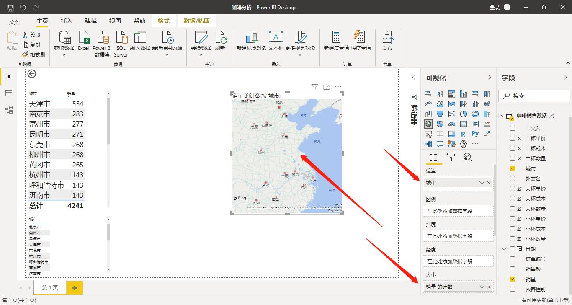572x305 pixels.
Task: Switch to the 格式 ribbon tab
Action: point(164,21)
